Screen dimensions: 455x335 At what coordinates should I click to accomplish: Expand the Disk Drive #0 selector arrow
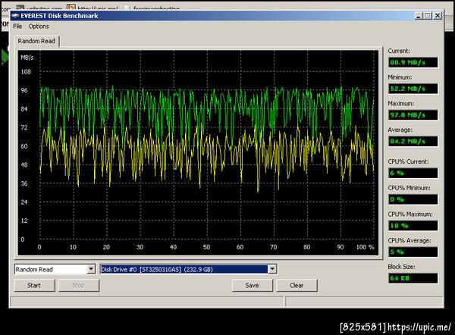272,270
